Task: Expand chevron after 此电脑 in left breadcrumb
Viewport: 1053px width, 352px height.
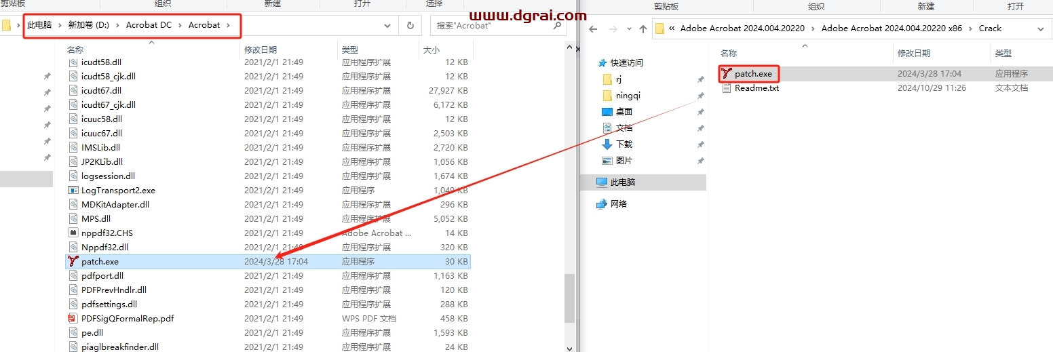Action: pyautogui.click(x=60, y=25)
